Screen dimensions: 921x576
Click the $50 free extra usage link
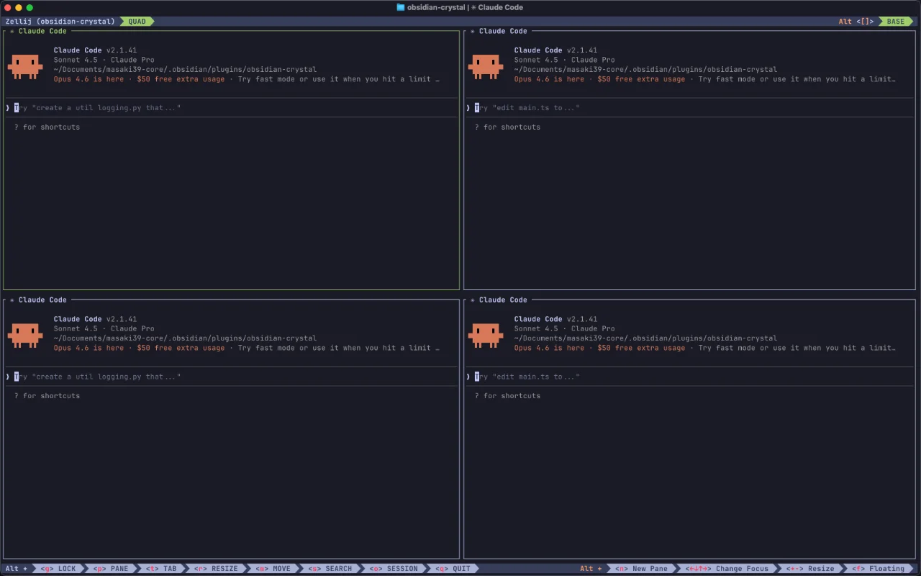[x=180, y=78]
